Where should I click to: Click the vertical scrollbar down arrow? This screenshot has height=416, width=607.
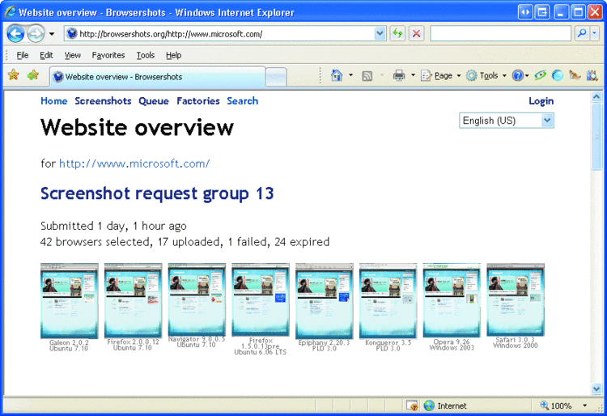(596, 388)
